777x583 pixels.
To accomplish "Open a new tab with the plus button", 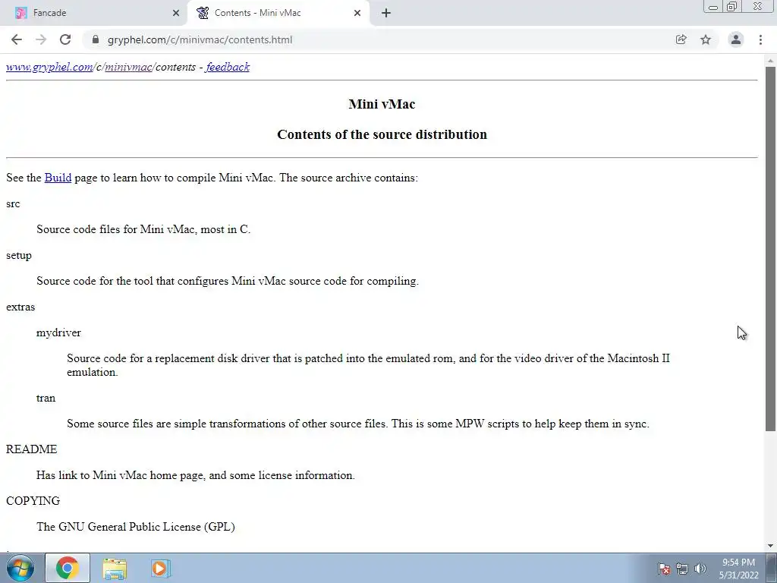I will tap(386, 13).
